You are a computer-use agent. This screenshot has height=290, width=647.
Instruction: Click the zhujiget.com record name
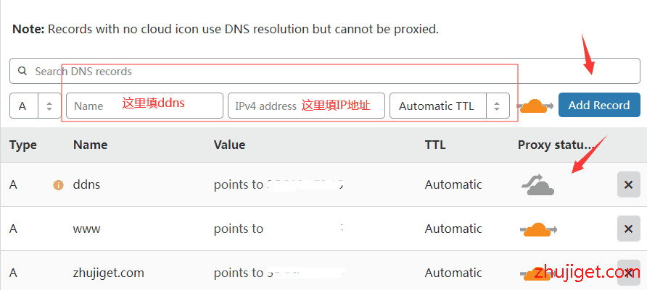[109, 273]
